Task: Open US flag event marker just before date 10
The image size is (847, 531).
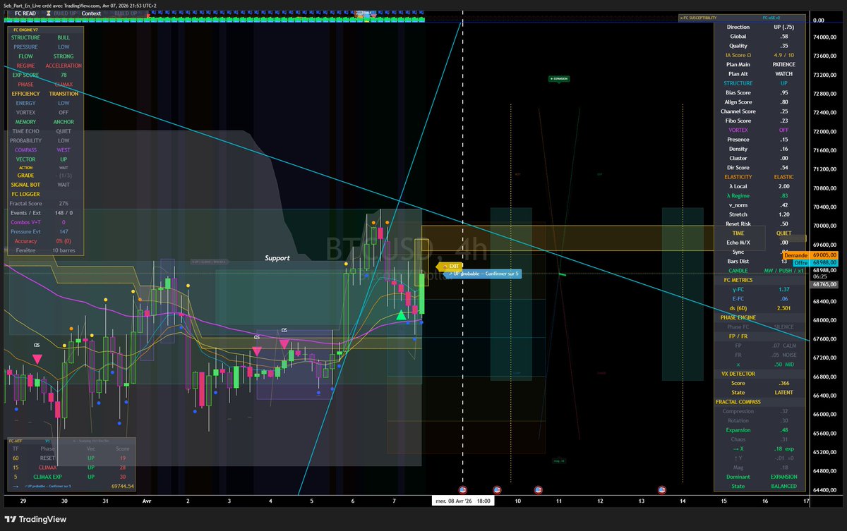Action: coord(497,489)
